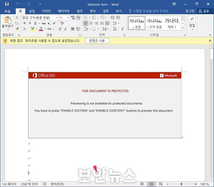Click the Cut scissors icon

click(x=17, y=18)
